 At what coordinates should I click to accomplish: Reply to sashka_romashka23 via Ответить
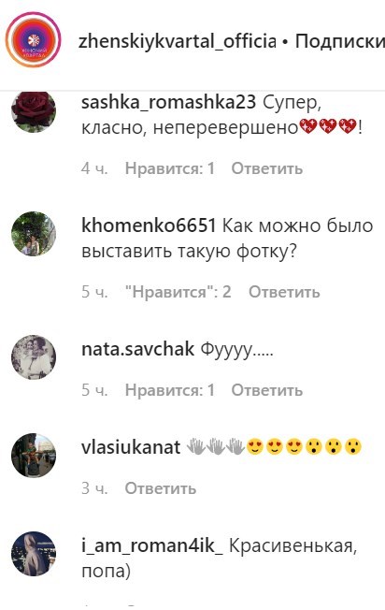click(x=267, y=168)
